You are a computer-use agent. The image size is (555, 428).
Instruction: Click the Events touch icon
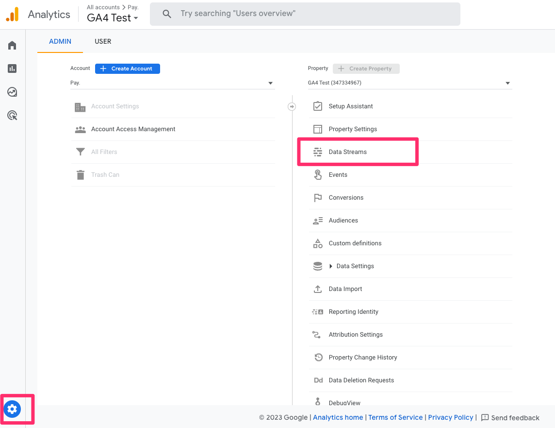click(318, 175)
